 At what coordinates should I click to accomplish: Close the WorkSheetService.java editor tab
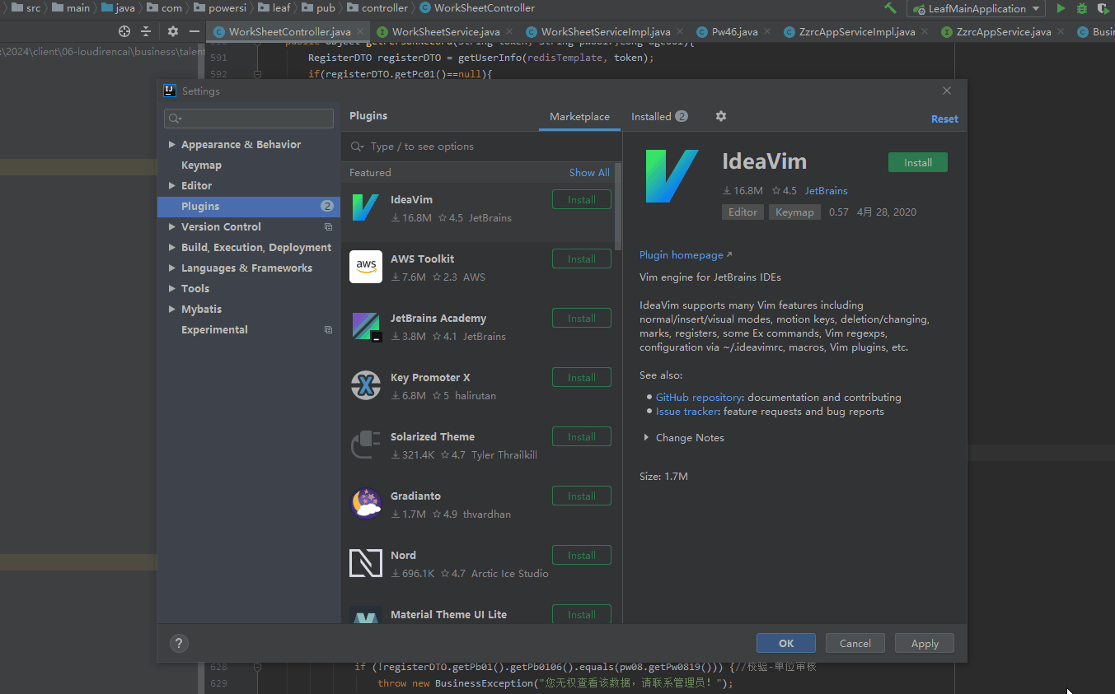(x=508, y=32)
